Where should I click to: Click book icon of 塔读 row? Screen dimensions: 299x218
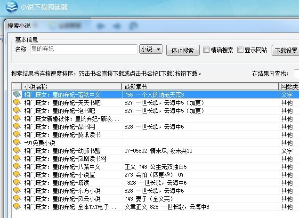click(17, 183)
